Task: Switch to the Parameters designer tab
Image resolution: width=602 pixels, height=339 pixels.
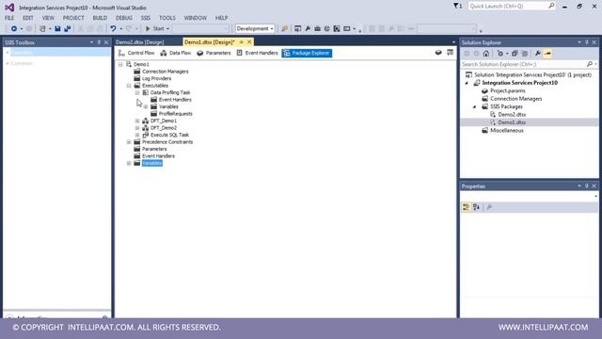Action: tap(214, 53)
